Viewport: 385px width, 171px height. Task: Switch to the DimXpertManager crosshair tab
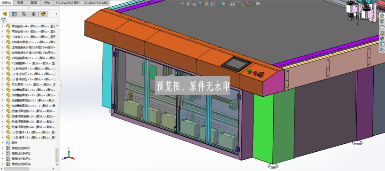pyautogui.click(x=34, y=14)
